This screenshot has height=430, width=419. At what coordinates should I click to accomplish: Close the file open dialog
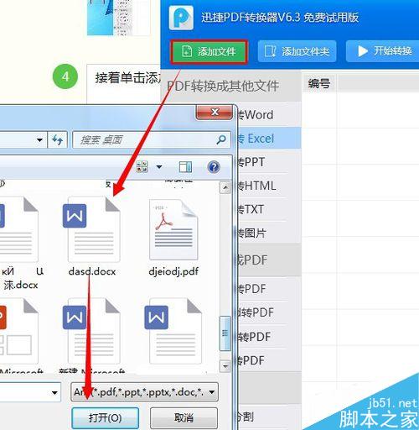click(x=215, y=113)
